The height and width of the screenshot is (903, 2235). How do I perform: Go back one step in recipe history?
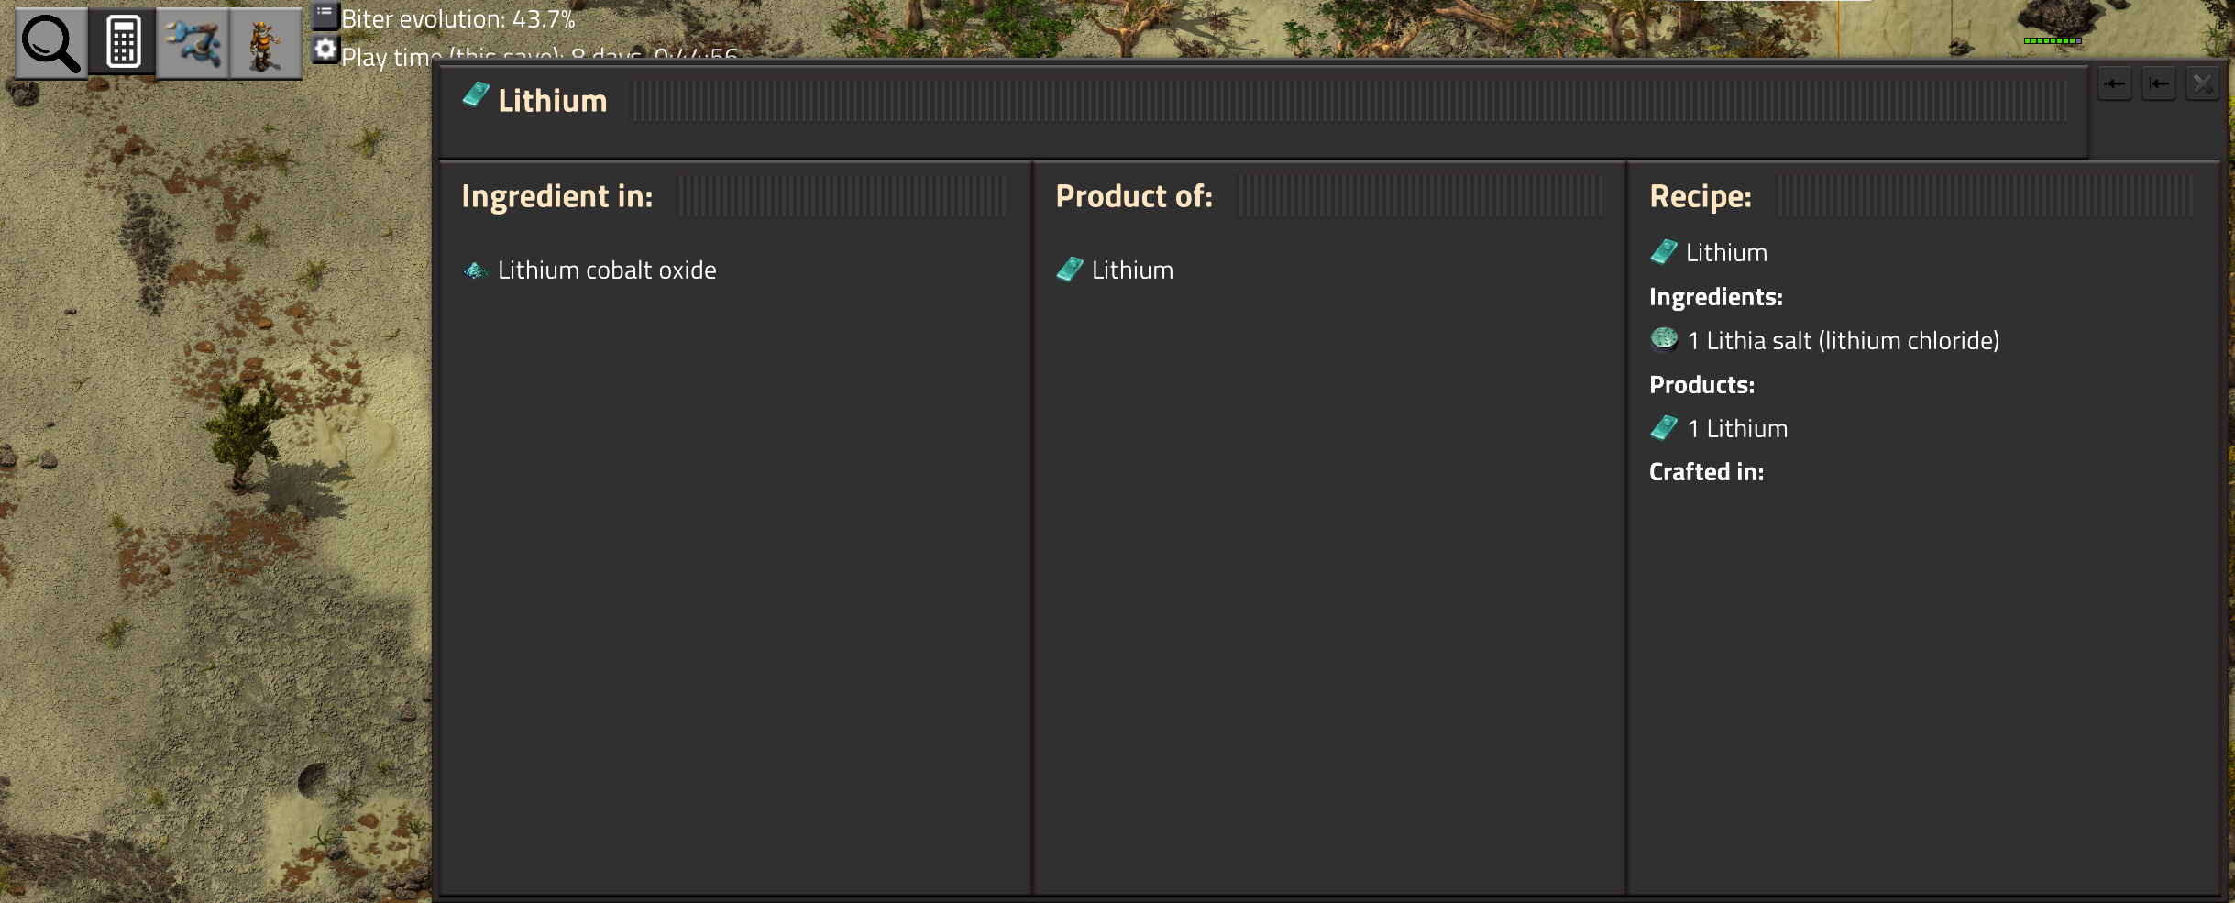coord(2115,83)
